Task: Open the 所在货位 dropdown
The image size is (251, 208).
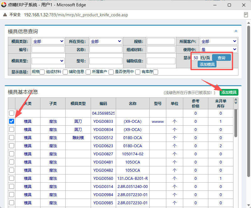Action: [x=106, y=41]
